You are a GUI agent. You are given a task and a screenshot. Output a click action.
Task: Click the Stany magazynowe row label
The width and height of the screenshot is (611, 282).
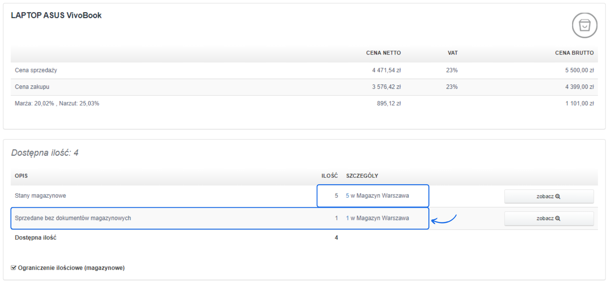tap(40, 196)
